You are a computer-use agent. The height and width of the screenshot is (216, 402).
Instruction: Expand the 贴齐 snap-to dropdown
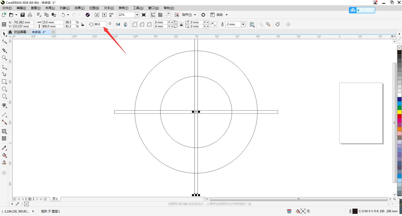(195, 15)
